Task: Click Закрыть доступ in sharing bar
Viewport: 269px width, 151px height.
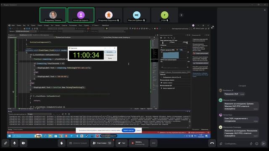Action: tap(128, 130)
